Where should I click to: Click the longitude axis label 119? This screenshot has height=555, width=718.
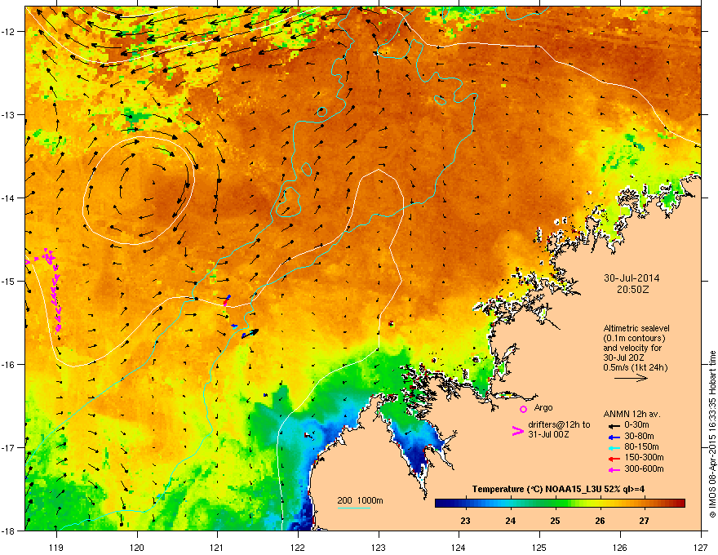[56, 548]
